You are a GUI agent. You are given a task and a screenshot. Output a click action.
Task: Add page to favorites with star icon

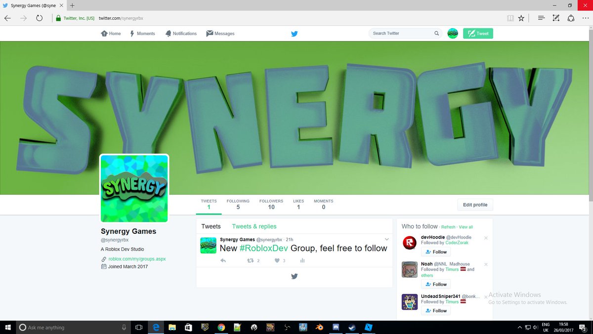tap(521, 18)
